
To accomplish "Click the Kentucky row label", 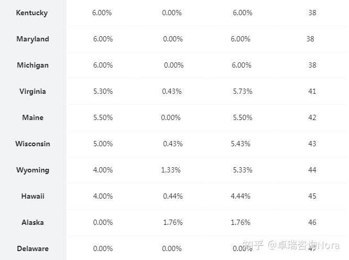I will click(32, 13).
